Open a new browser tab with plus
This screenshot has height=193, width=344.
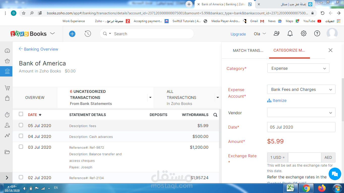pos(189,4)
